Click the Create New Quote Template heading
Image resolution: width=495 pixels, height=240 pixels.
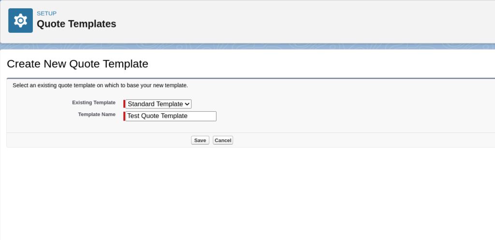(77, 64)
